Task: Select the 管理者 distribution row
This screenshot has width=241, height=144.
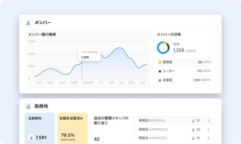Action: (185, 62)
